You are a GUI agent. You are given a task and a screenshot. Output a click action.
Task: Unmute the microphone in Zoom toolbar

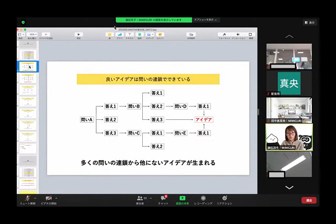tap(26, 199)
